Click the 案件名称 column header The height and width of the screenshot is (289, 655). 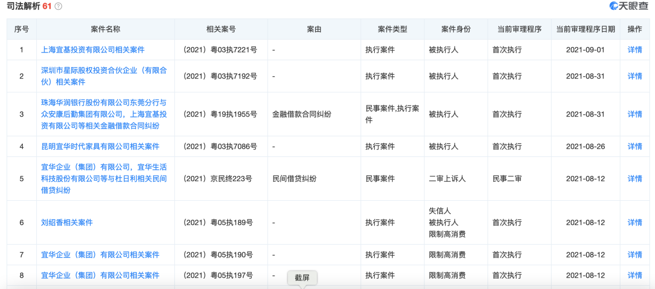pos(105,29)
